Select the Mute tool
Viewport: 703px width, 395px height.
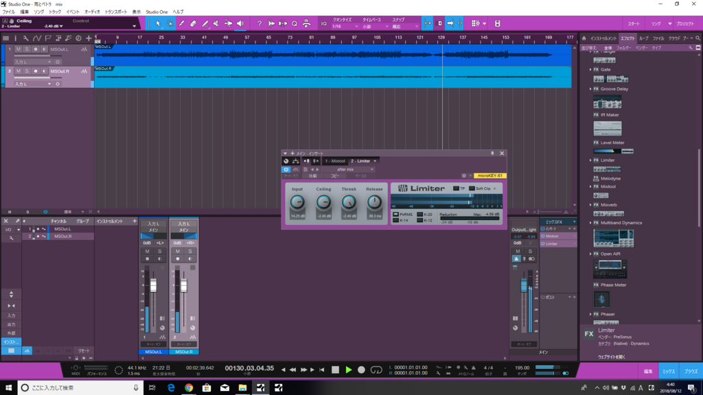coord(216,23)
